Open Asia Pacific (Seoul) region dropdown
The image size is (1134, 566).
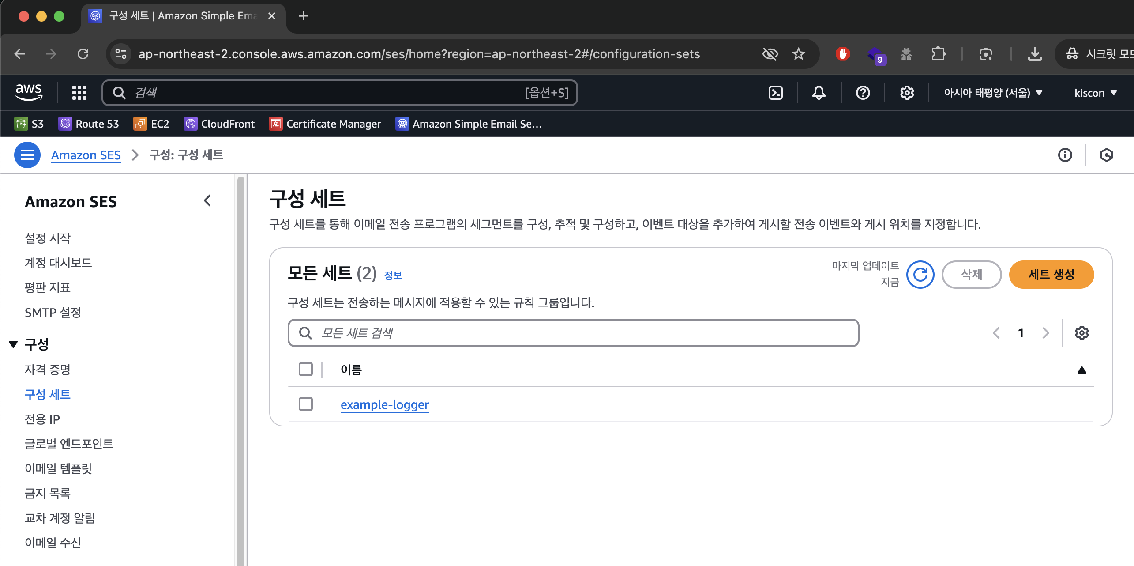993,93
